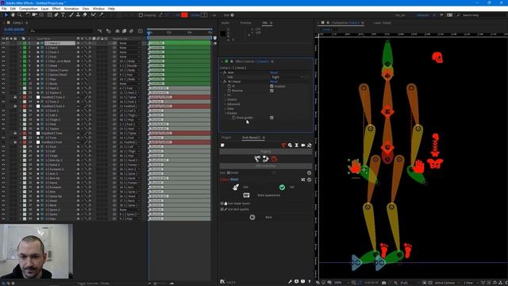508x286 pixels.
Task: Click the Rigging section header button
Action: pos(266,152)
